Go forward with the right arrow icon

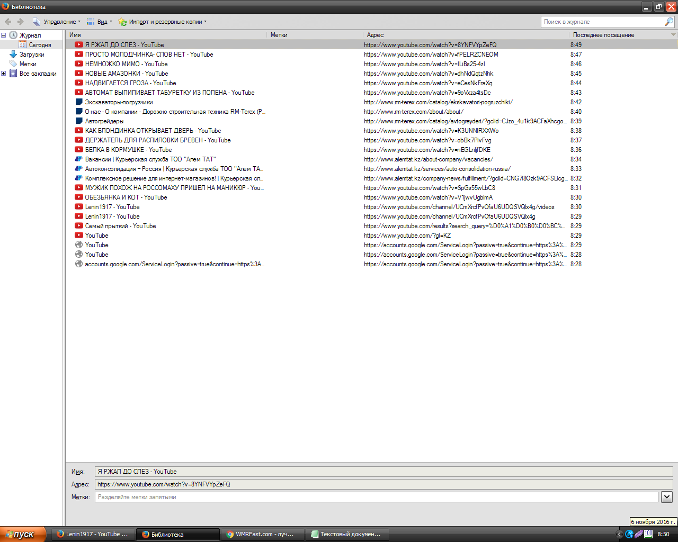[x=21, y=22]
